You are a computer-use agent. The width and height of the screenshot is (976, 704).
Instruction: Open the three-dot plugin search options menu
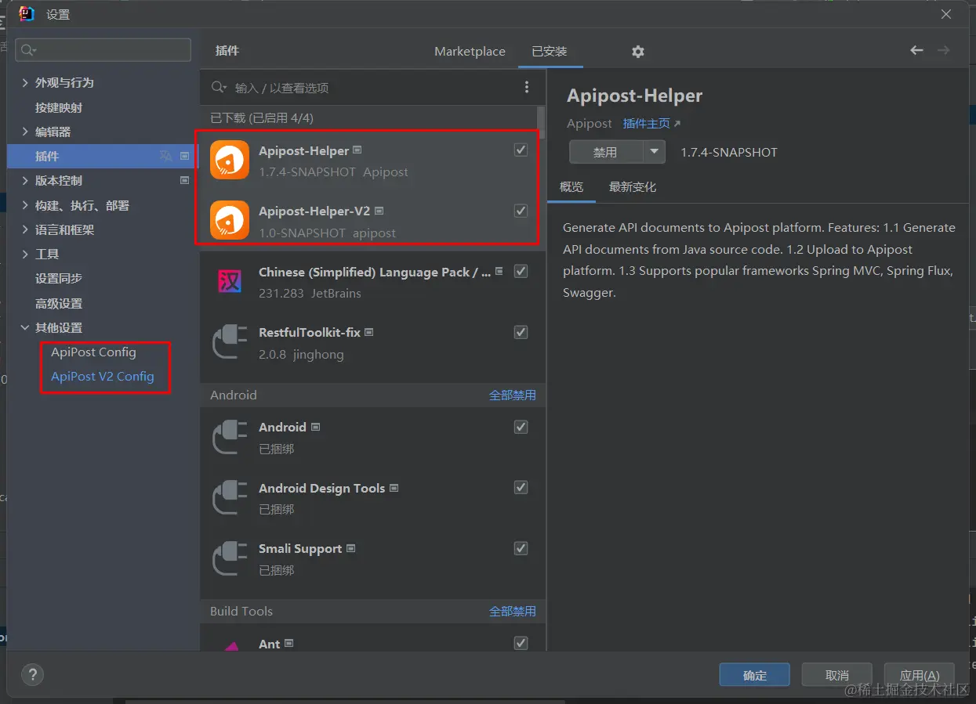coord(527,87)
